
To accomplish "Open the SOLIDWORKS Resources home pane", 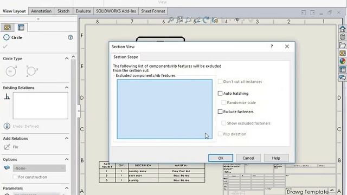I will (x=342, y=29).
